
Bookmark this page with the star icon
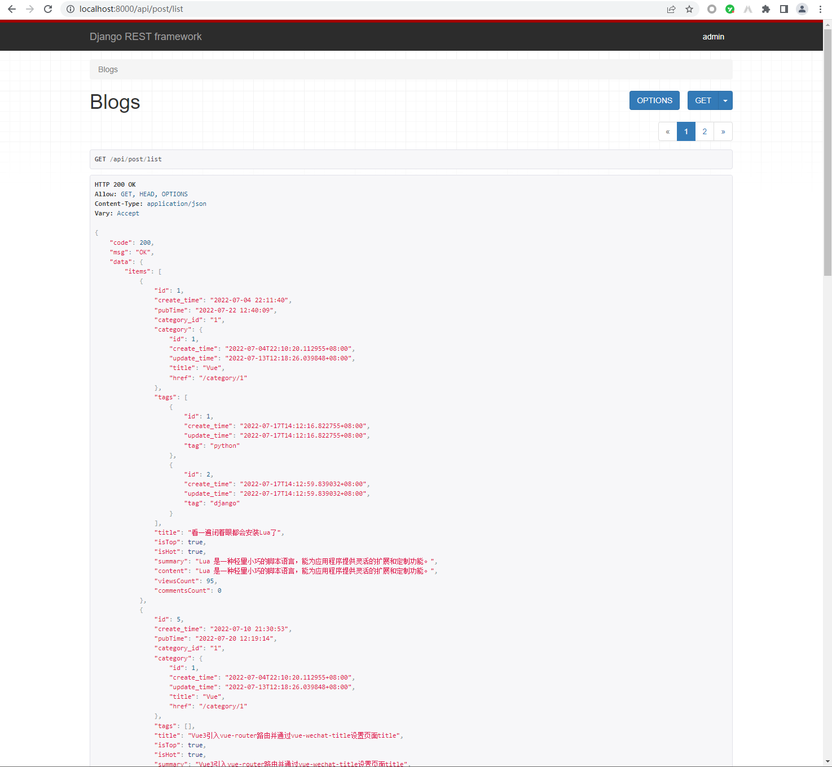pyautogui.click(x=689, y=9)
